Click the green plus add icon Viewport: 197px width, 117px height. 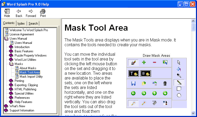pyautogui.click(x=144, y=62)
